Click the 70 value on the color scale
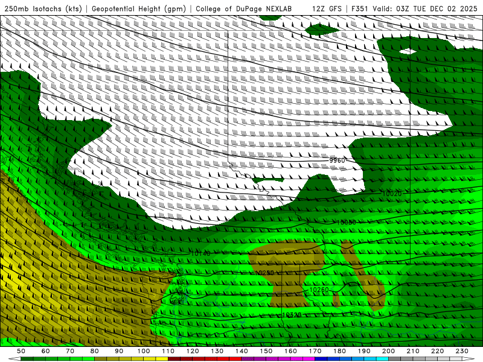This screenshot has width=483, height=362. pyautogui.click(x=70, y=351)
